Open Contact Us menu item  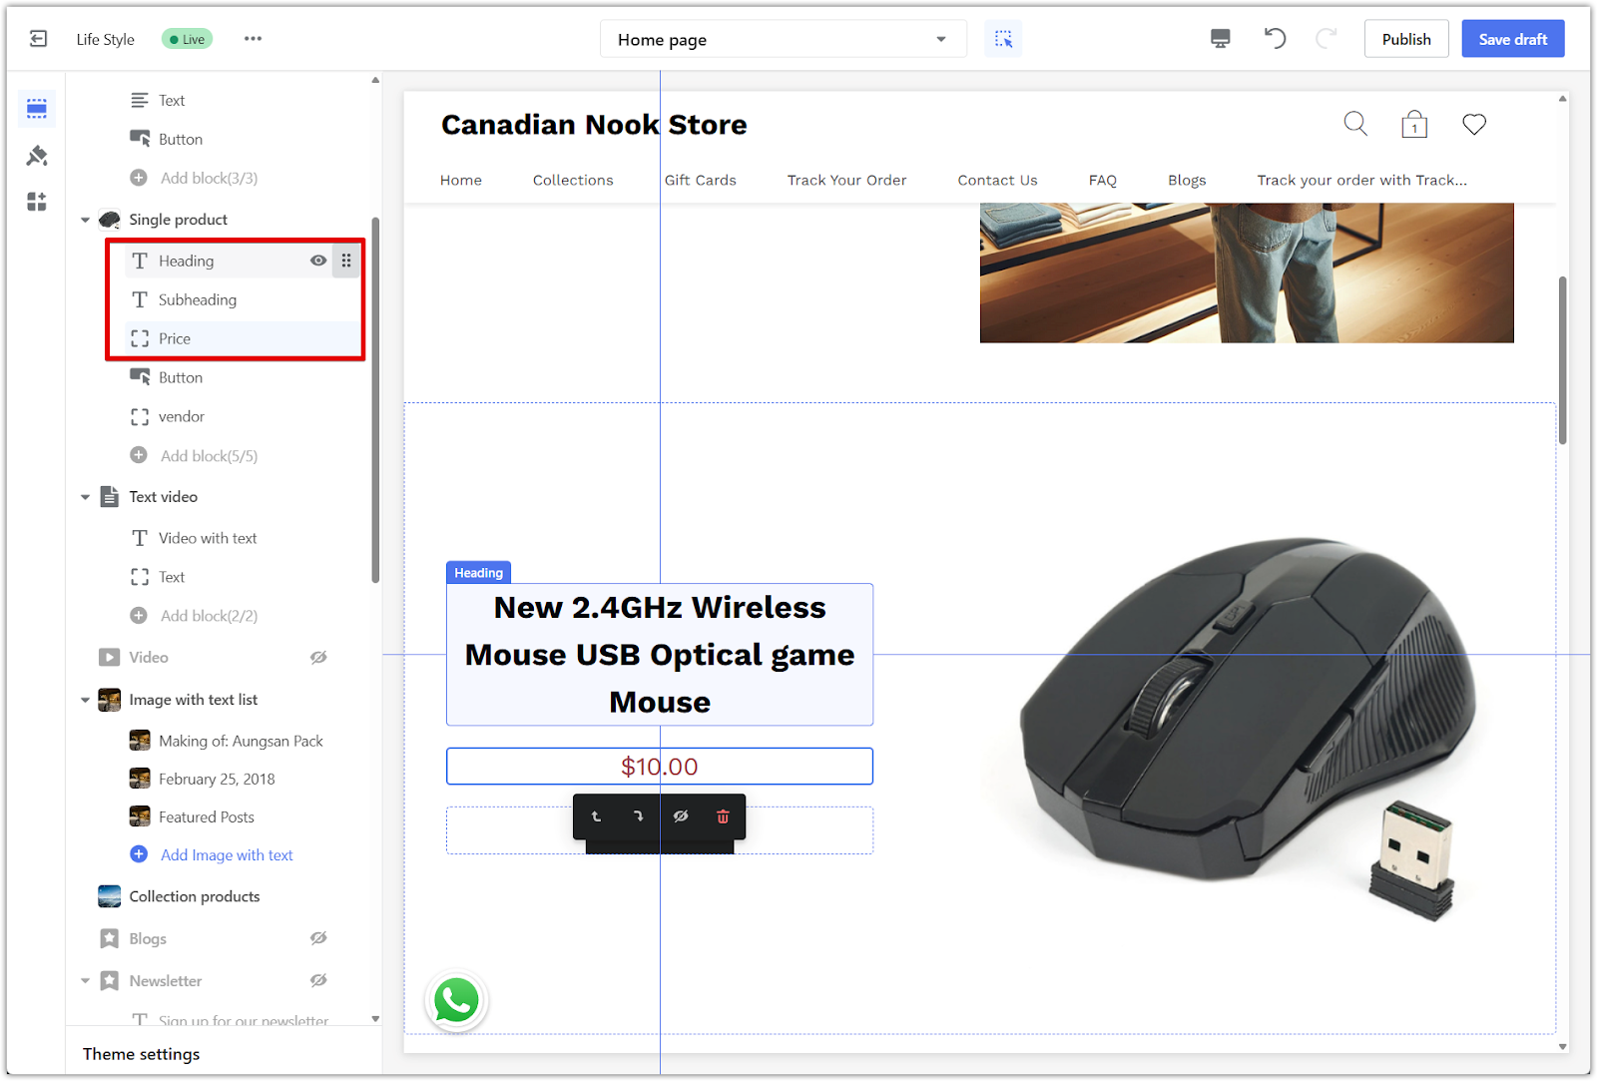(997, 180)
